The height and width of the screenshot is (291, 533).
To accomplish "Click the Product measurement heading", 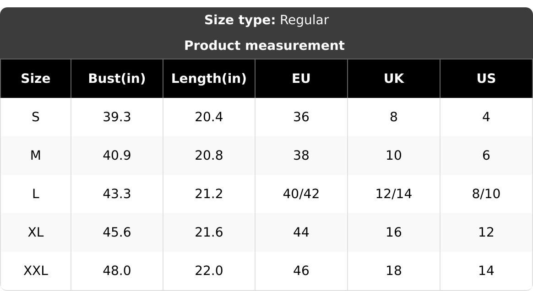I will pos(265,45).
